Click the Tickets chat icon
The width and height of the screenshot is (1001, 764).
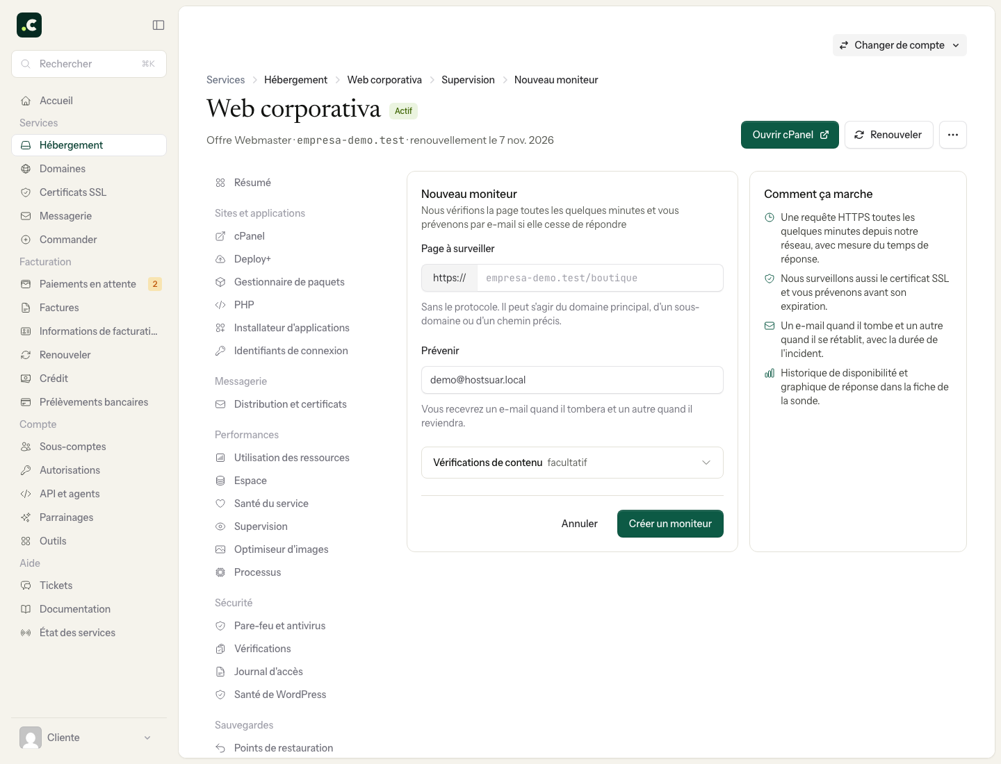(x=26, y=586)
